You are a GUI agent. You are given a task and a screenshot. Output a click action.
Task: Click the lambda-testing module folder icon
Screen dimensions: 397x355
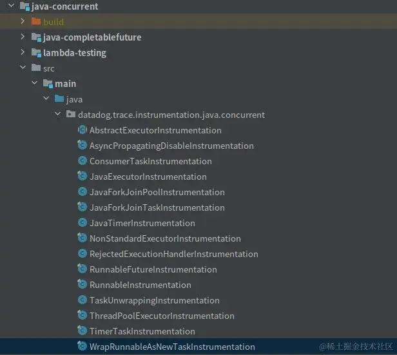pyautogui.click(x=36, y=53)
